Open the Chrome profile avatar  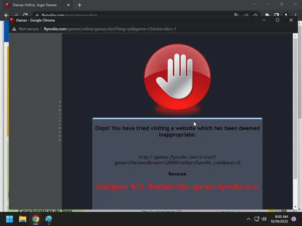(286, 15)
